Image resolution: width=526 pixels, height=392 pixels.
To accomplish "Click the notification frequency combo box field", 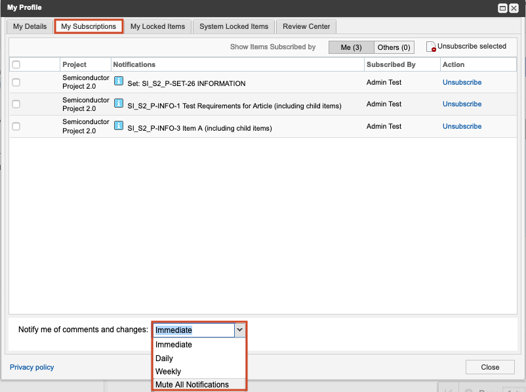I will pos(194,330).
